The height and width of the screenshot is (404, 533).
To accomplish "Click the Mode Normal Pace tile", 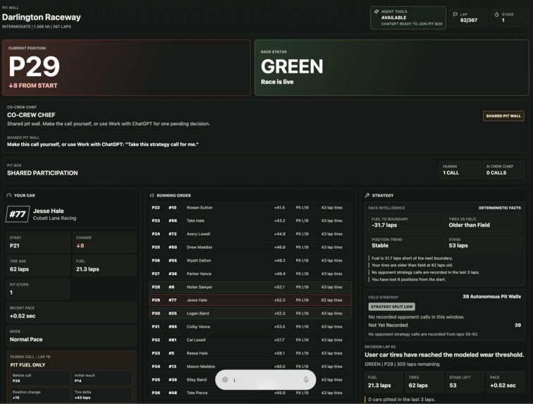I will coord(71,336).
